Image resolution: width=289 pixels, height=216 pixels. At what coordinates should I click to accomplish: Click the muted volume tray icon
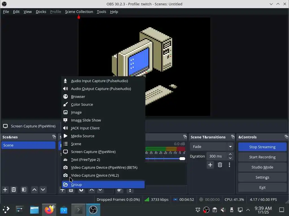(x=223, y=210)
